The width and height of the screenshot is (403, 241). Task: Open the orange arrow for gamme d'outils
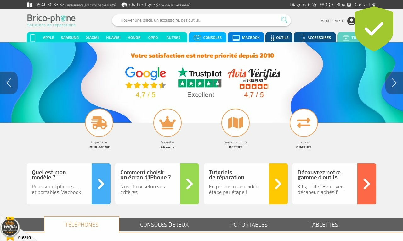(x=367, y=184)
